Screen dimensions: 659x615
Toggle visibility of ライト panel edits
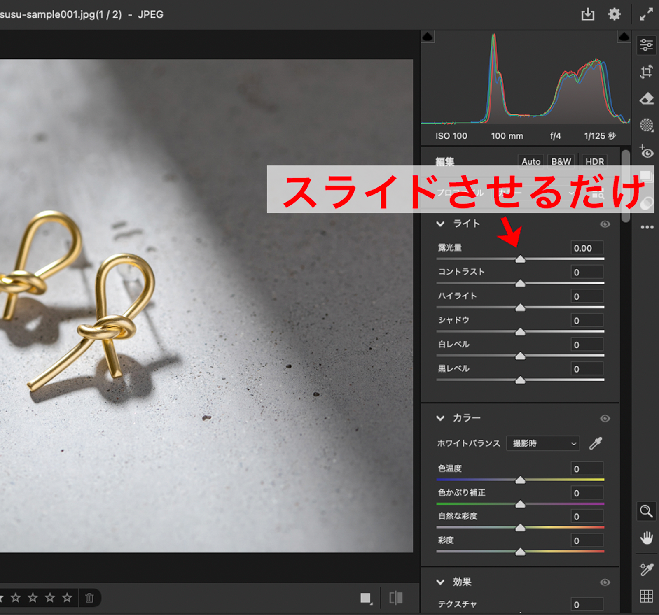pos(605,224)
